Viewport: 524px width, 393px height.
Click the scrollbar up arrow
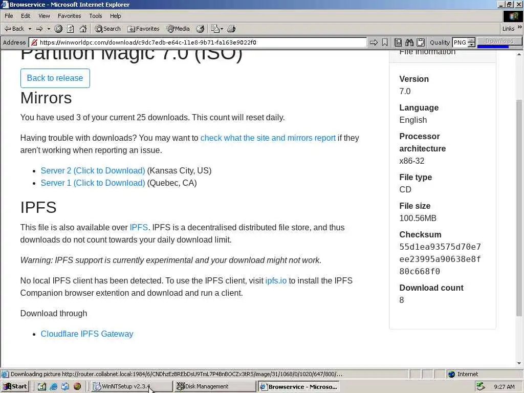tap(519, 54)
